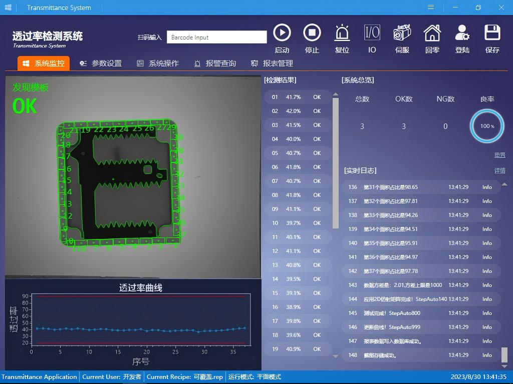Switch to the 系统操作 tab
The image size is (513, 384).
tap(158, 63)
